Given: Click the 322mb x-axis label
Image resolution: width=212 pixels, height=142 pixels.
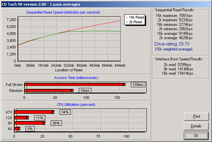Looking at the screenshot, I should pos(69,66).
